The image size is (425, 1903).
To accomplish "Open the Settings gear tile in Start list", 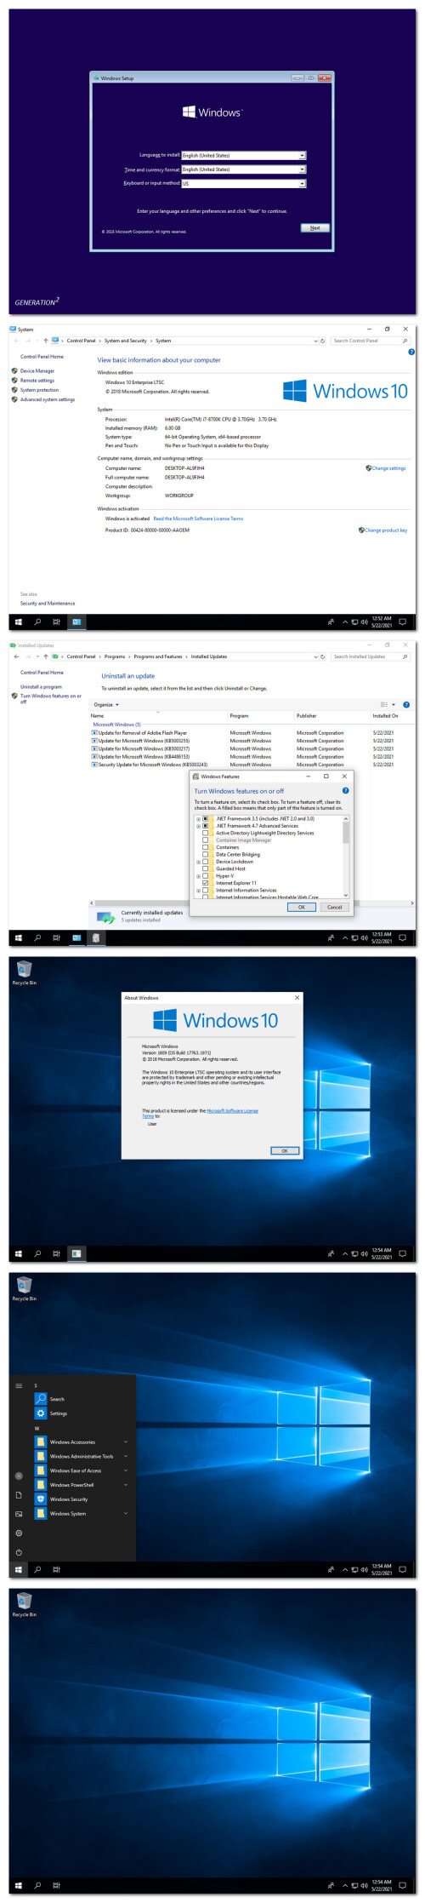I will point(40,1413).
